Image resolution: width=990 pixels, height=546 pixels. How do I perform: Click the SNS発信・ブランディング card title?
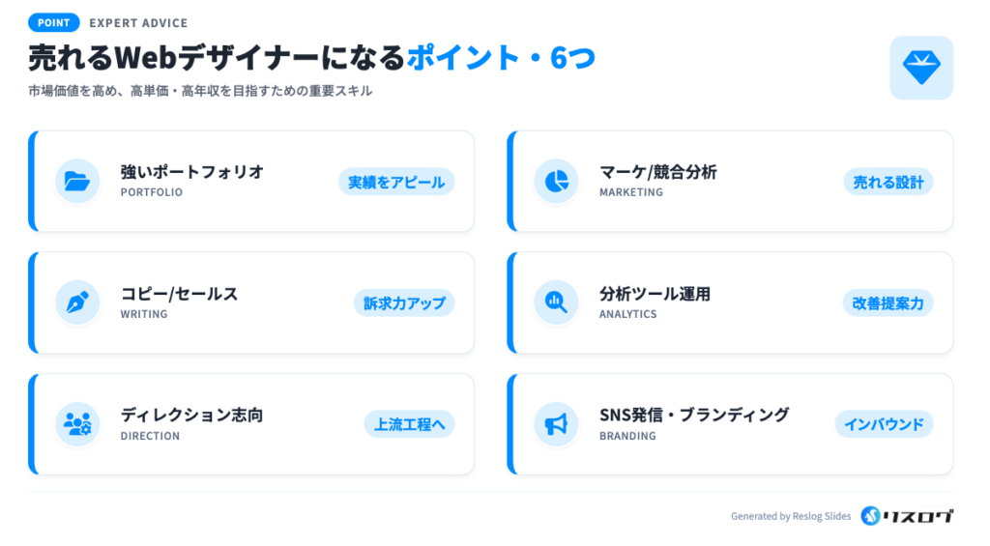click(694, 415)
